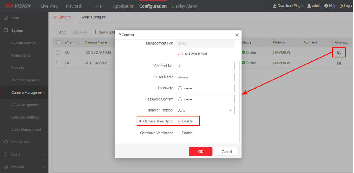Uncheck Use Default Port
Viewport: 354px width, 173px height.
click(179, 54)
